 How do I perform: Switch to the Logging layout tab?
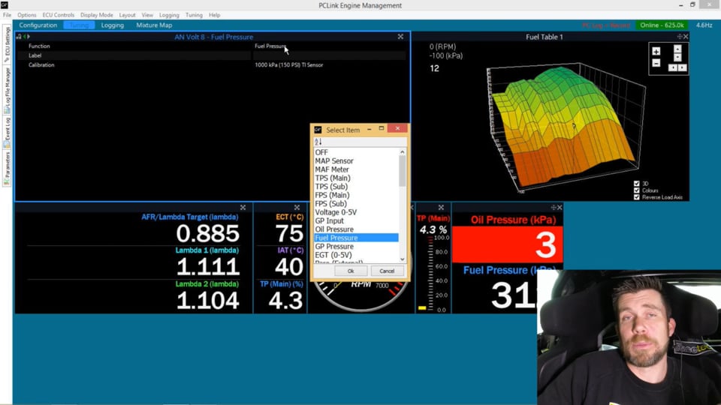coord(113,25)
